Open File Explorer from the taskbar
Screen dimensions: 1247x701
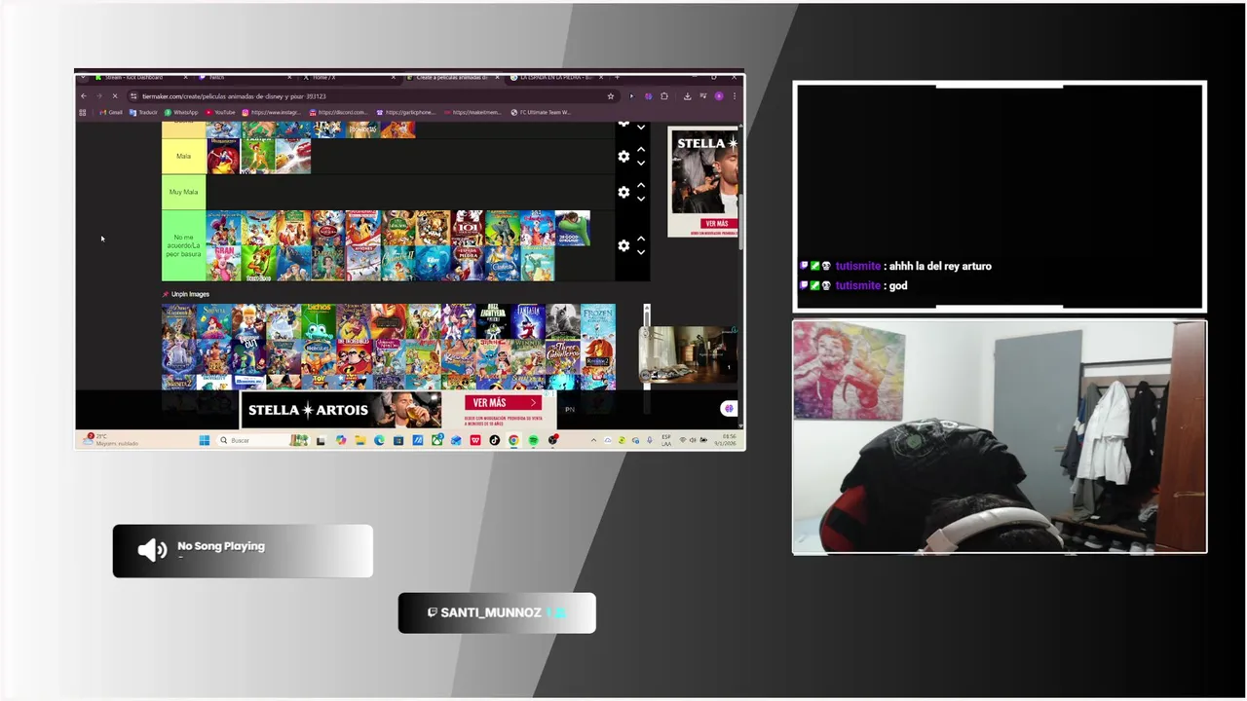360,440
